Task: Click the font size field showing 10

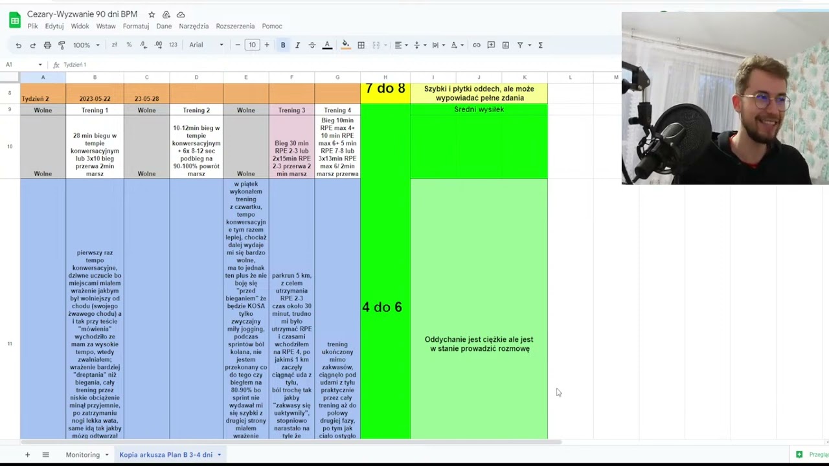Action: (x=252, y=45)
